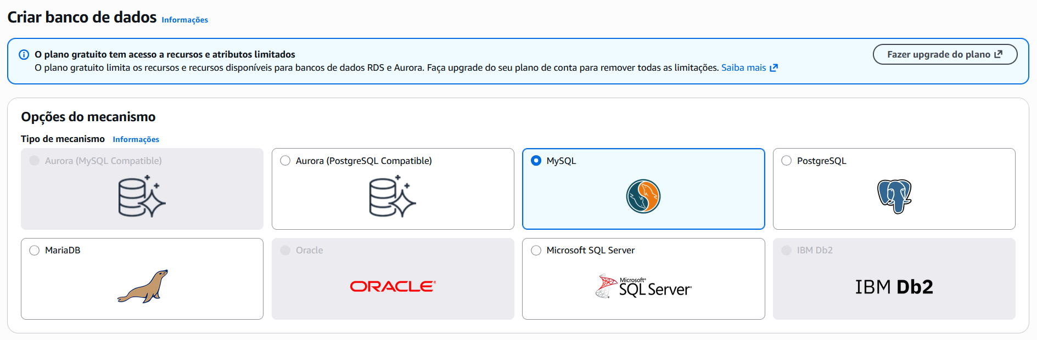1037x340 pixels.
Task: Click the Fazer upgrade do plano button
Action: click(945, 54)
